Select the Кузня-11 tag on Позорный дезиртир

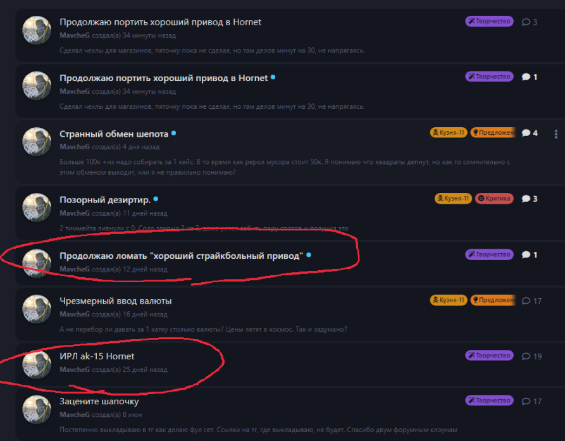point(453,199)
